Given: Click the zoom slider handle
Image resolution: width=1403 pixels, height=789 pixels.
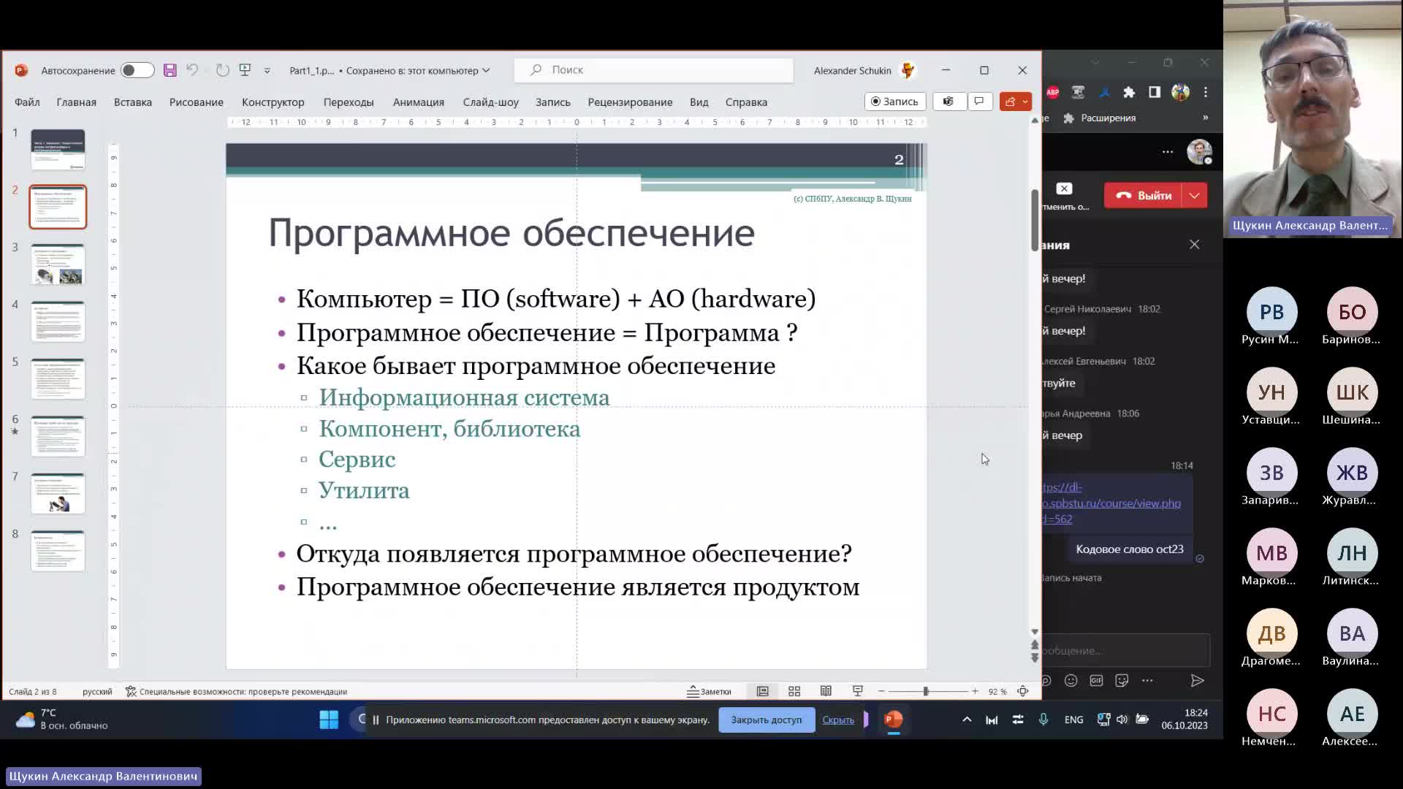Looking at the screenshot, I should point(926,691).
